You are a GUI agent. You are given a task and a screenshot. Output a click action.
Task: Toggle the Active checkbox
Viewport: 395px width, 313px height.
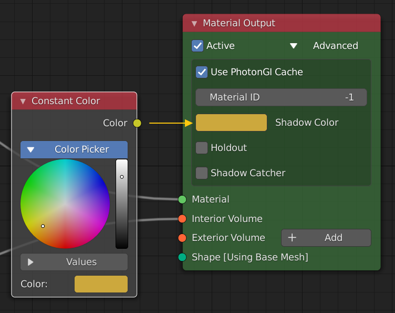pos(197,46)
